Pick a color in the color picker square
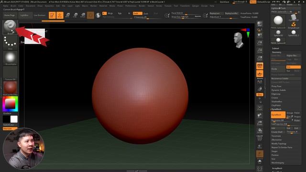 click(x=10, y=104)
